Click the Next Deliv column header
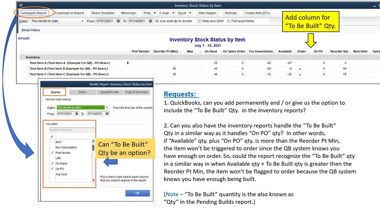 pos(360,51)
